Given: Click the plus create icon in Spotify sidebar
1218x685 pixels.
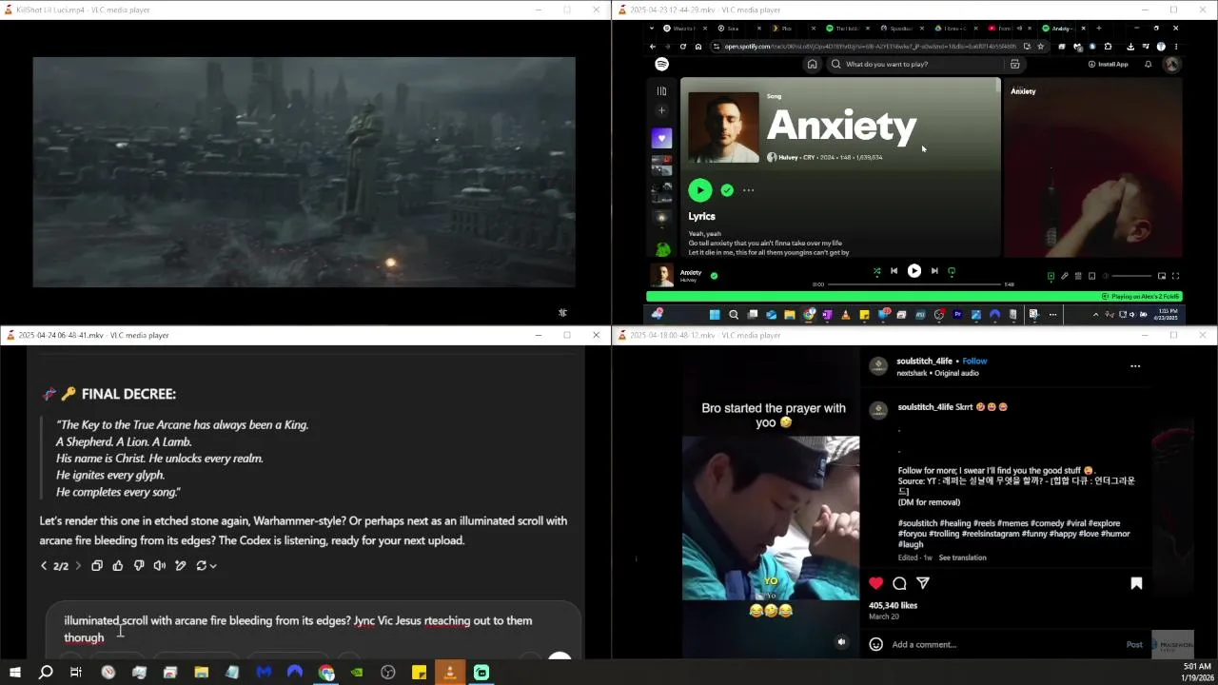Looking at the screenshot, I should tap(661, 110).
